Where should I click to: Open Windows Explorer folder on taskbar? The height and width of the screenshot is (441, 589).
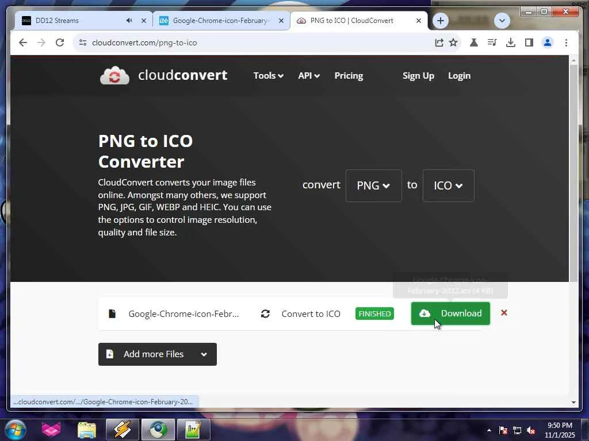87,430
